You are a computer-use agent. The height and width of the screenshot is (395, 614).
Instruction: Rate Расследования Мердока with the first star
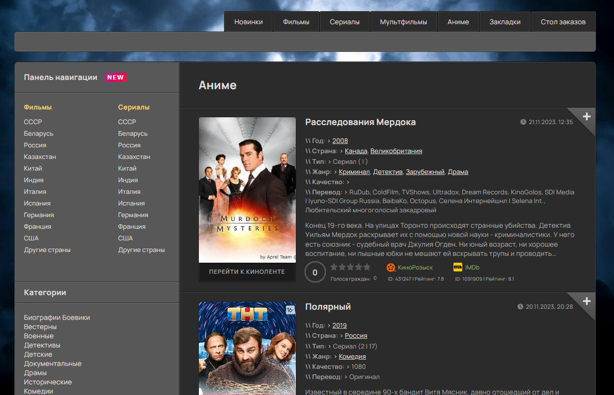tap(334, 267)
